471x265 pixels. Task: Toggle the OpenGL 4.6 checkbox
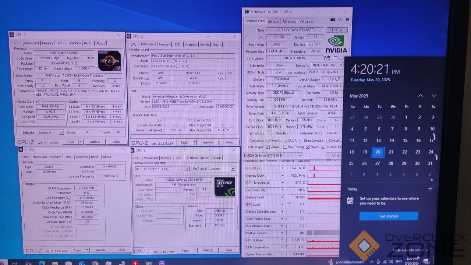tap(323, 147)
